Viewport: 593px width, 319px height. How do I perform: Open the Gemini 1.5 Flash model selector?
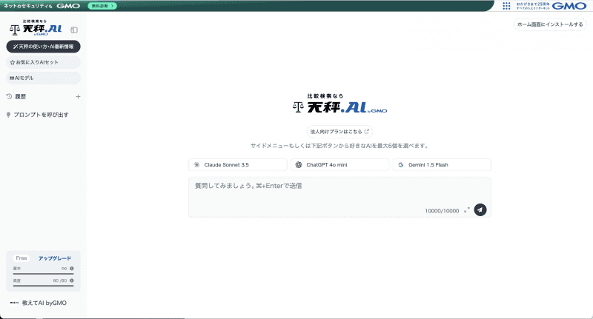[x=442, y=164]
